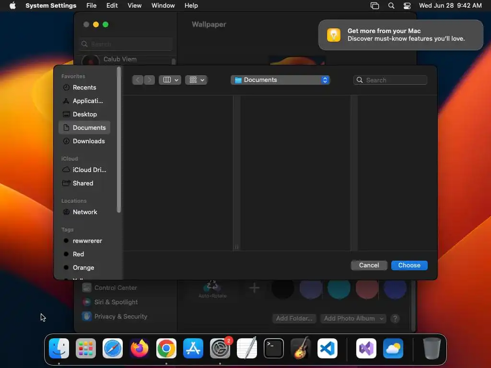Click the help question mark button
This screenshot has width=491, height=368.
[395, 319]
